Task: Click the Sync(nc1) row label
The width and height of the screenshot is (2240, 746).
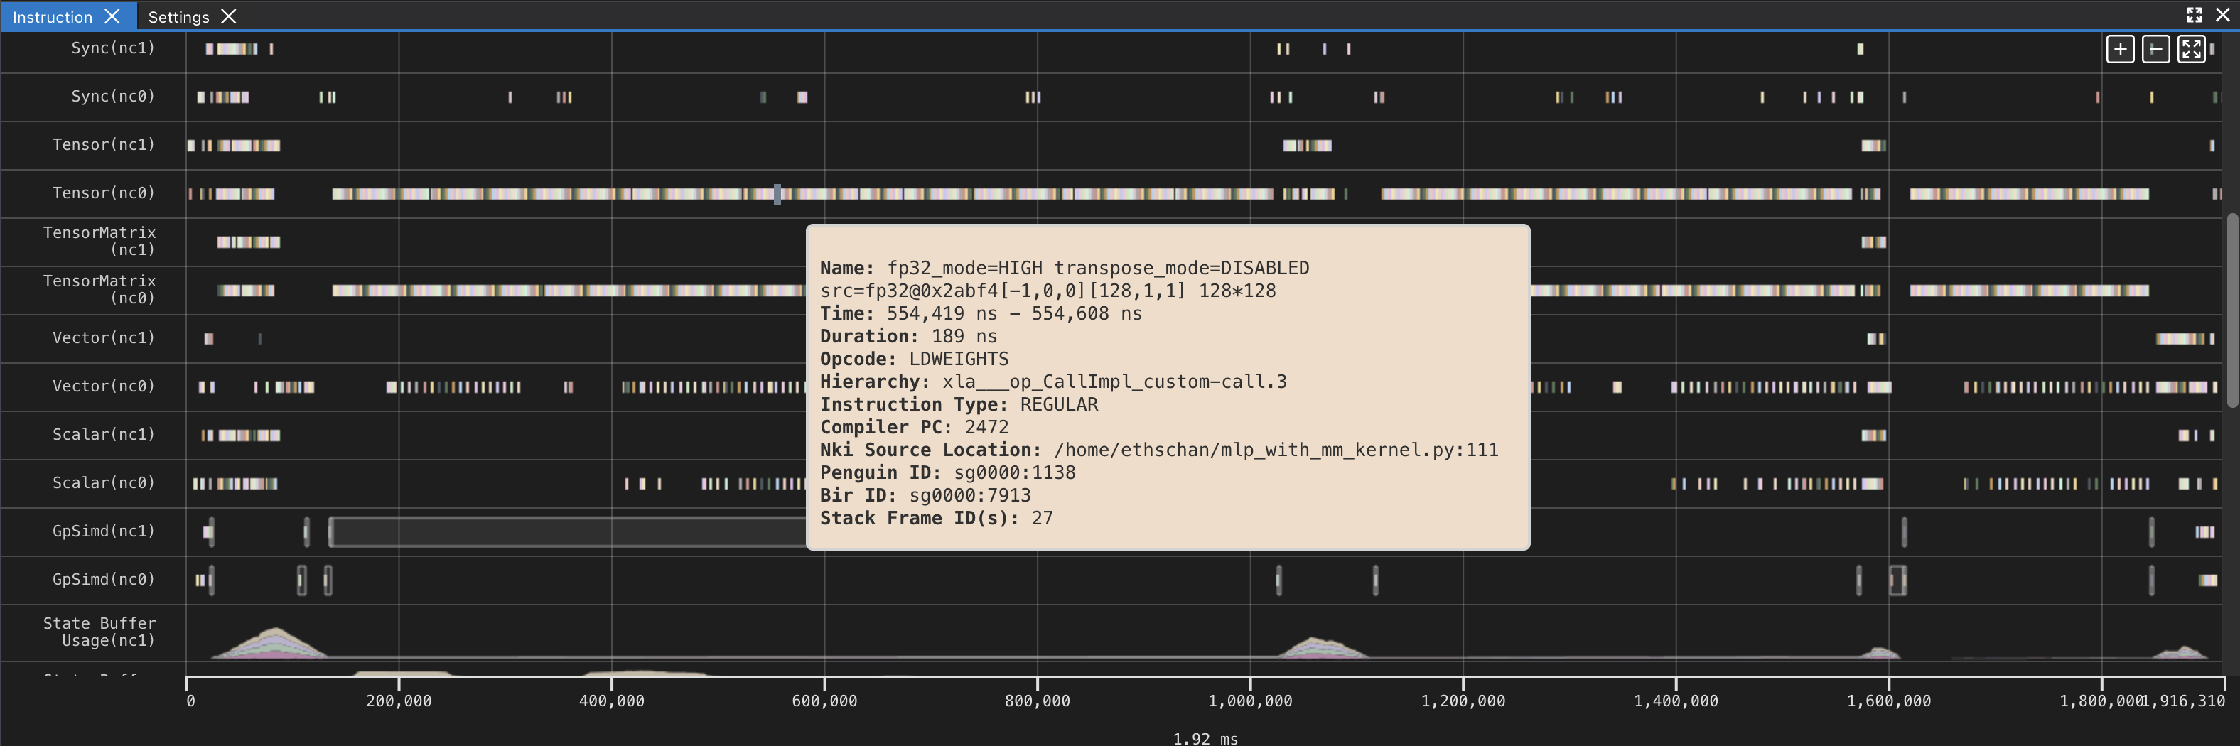Action: point(112,48)
